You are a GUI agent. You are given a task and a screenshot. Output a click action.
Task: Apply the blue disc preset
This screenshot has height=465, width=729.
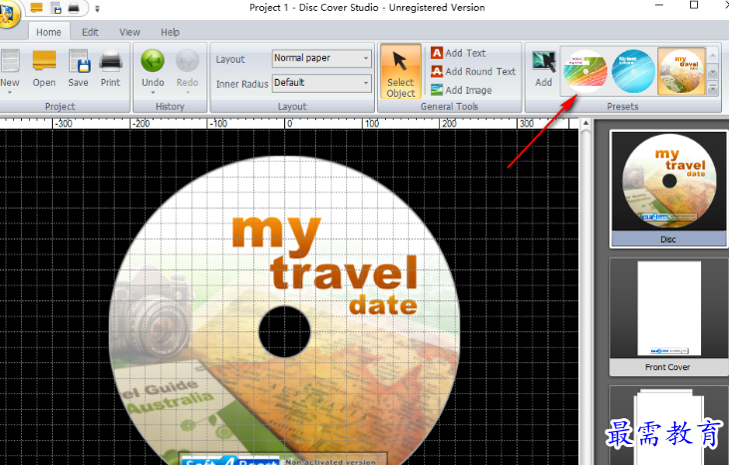click(x=633, y=71)
